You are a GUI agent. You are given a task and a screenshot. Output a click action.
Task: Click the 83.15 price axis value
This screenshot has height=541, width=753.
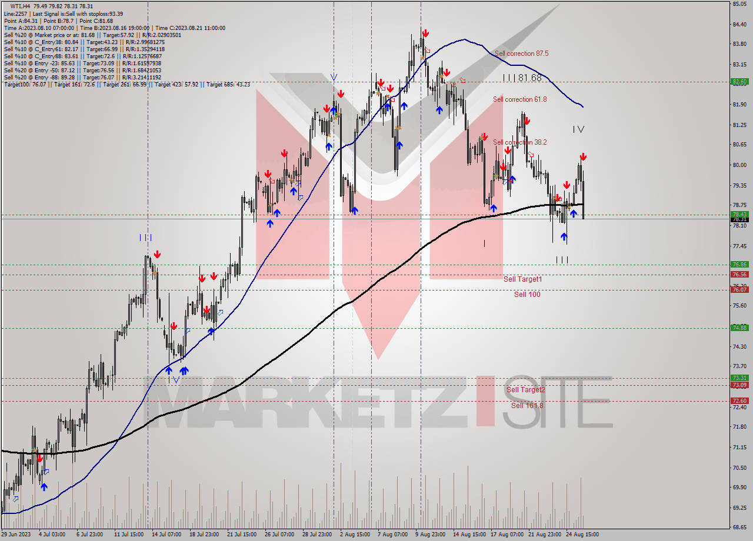(739, 65)
